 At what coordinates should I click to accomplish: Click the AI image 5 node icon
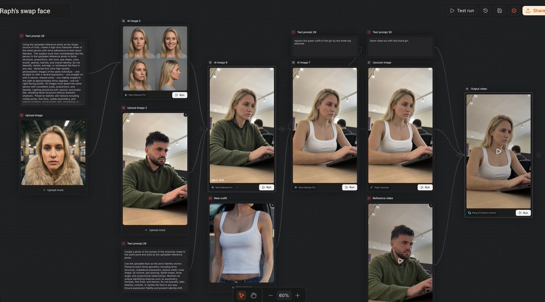pyautogui.click(x=124, y=21)
